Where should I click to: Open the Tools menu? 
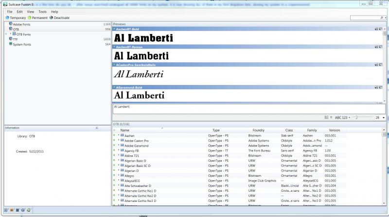[42, 12]
